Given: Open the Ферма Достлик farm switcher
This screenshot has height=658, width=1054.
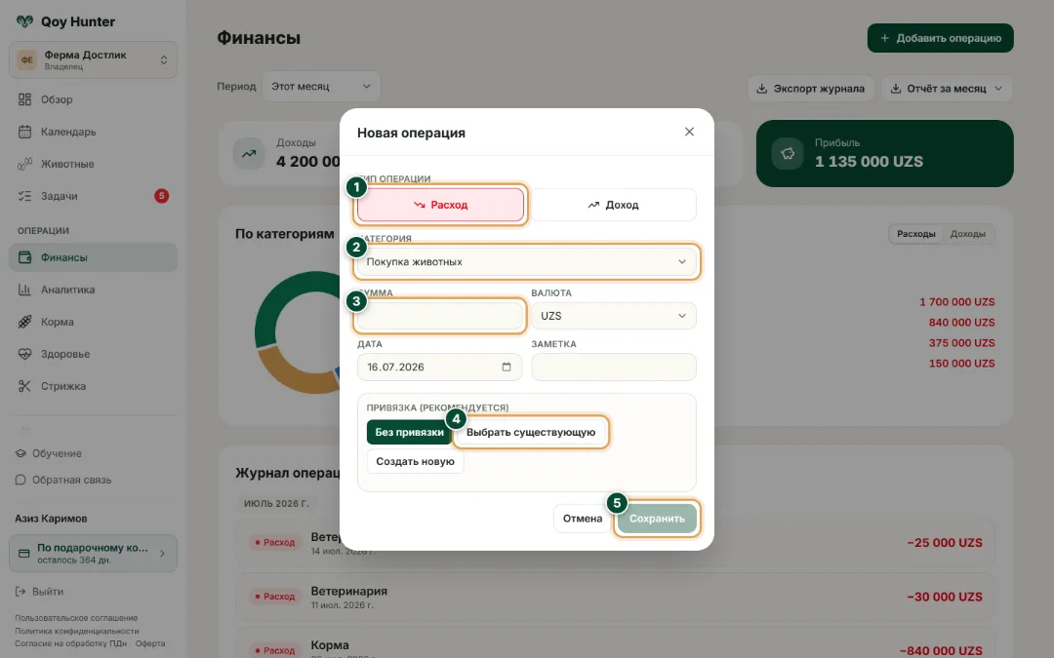Looking at the screenshot, I should click(x=93, y=59).
